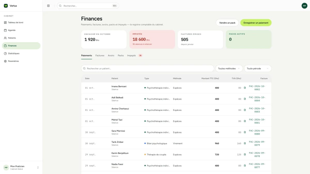This screenshot has width=310, height=174.
Task: Open invoice link FAC-2026-10-0004
Action: (x=257, y=99)
